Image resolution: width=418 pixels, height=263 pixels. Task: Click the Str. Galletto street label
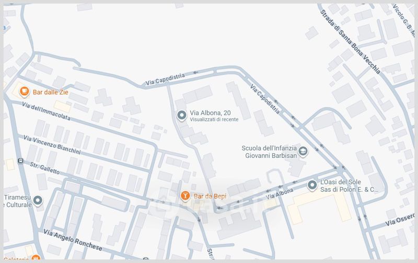(44, 168)
